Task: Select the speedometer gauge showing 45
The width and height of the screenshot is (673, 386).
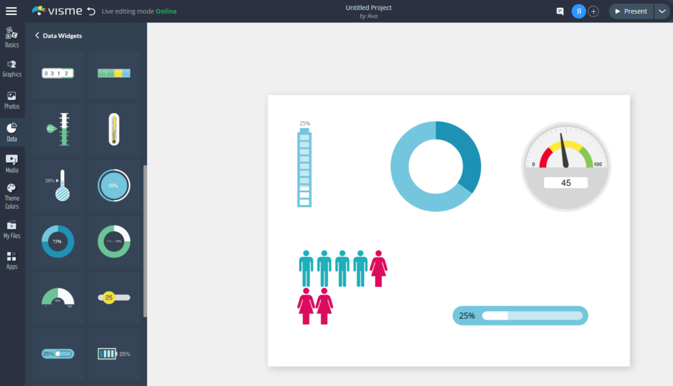Action: [x=566, y=166]
